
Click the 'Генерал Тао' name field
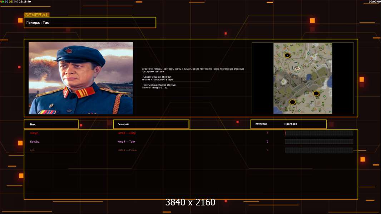pos(90,22)
